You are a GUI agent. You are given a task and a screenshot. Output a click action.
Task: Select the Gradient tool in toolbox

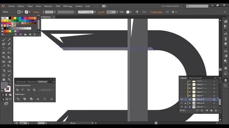(9, 62)
